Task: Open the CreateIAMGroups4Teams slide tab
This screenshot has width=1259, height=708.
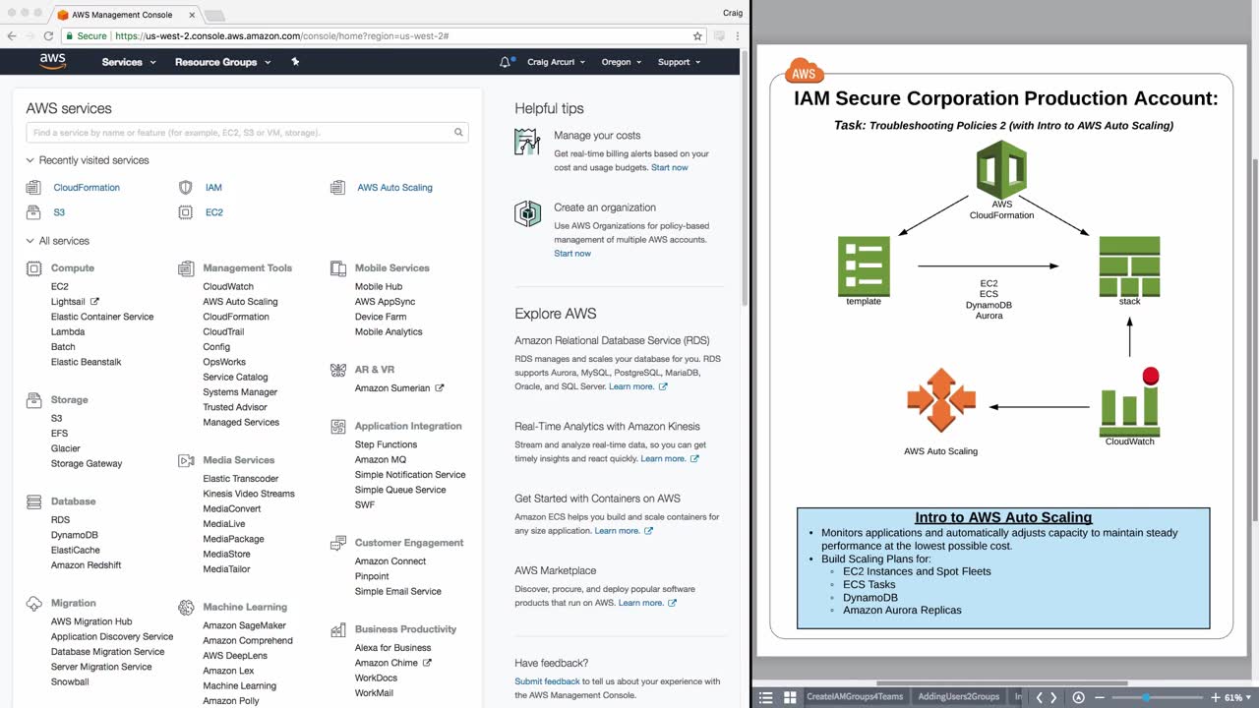Action: [854, 697]
